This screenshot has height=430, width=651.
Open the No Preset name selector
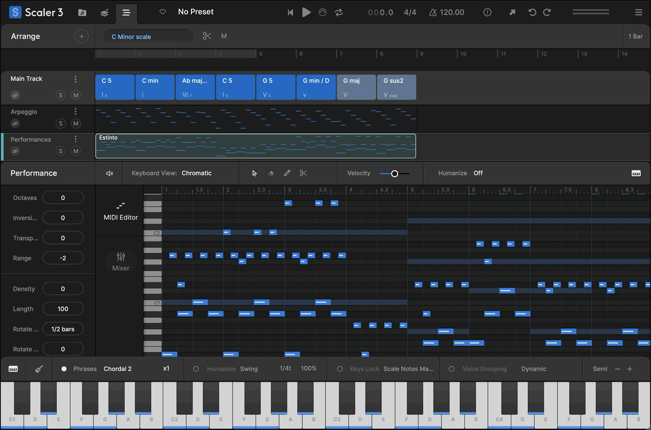196,12
